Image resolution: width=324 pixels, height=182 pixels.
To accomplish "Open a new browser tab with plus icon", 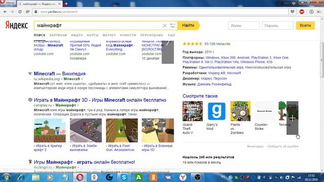I will tap(66, 4).
